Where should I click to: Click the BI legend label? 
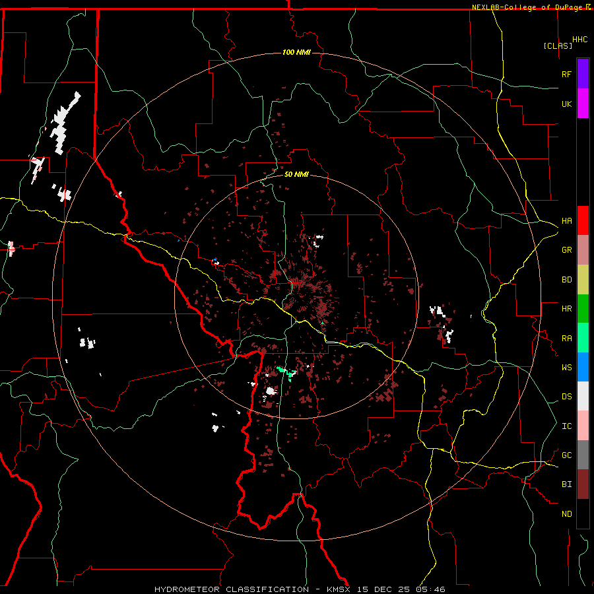point(566,484)
